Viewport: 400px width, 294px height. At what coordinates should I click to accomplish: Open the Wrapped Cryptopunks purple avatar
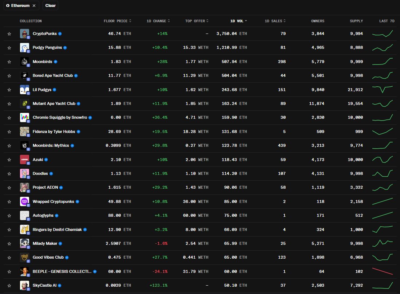click(24, 201)
